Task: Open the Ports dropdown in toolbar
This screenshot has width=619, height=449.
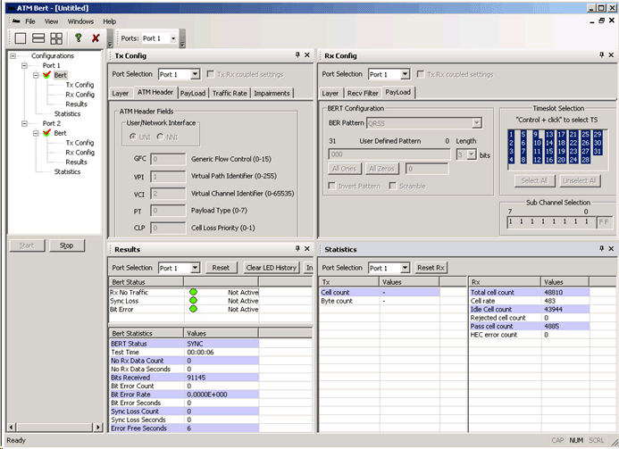Action: pos(173,38)
